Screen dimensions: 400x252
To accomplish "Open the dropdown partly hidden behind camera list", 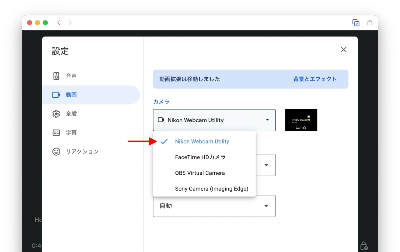I will (266, 165).
